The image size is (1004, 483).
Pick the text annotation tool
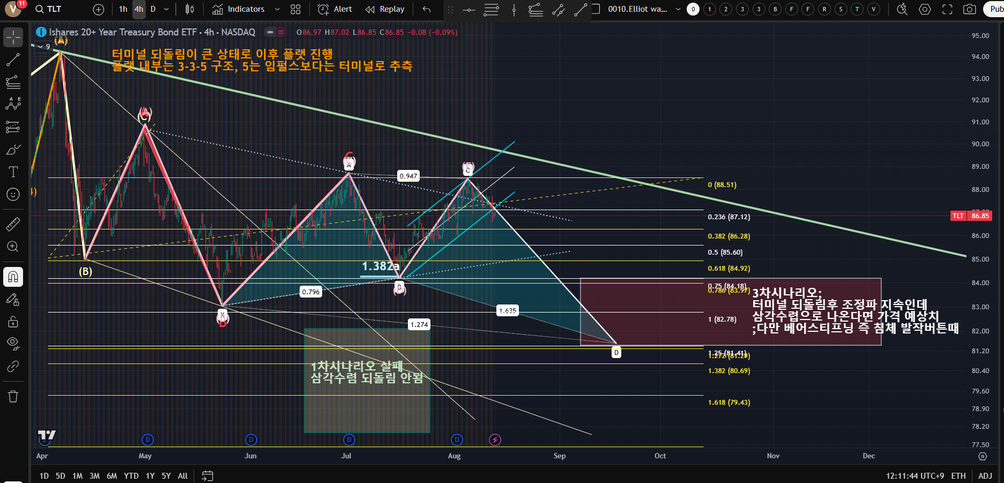tap(13, 172)
